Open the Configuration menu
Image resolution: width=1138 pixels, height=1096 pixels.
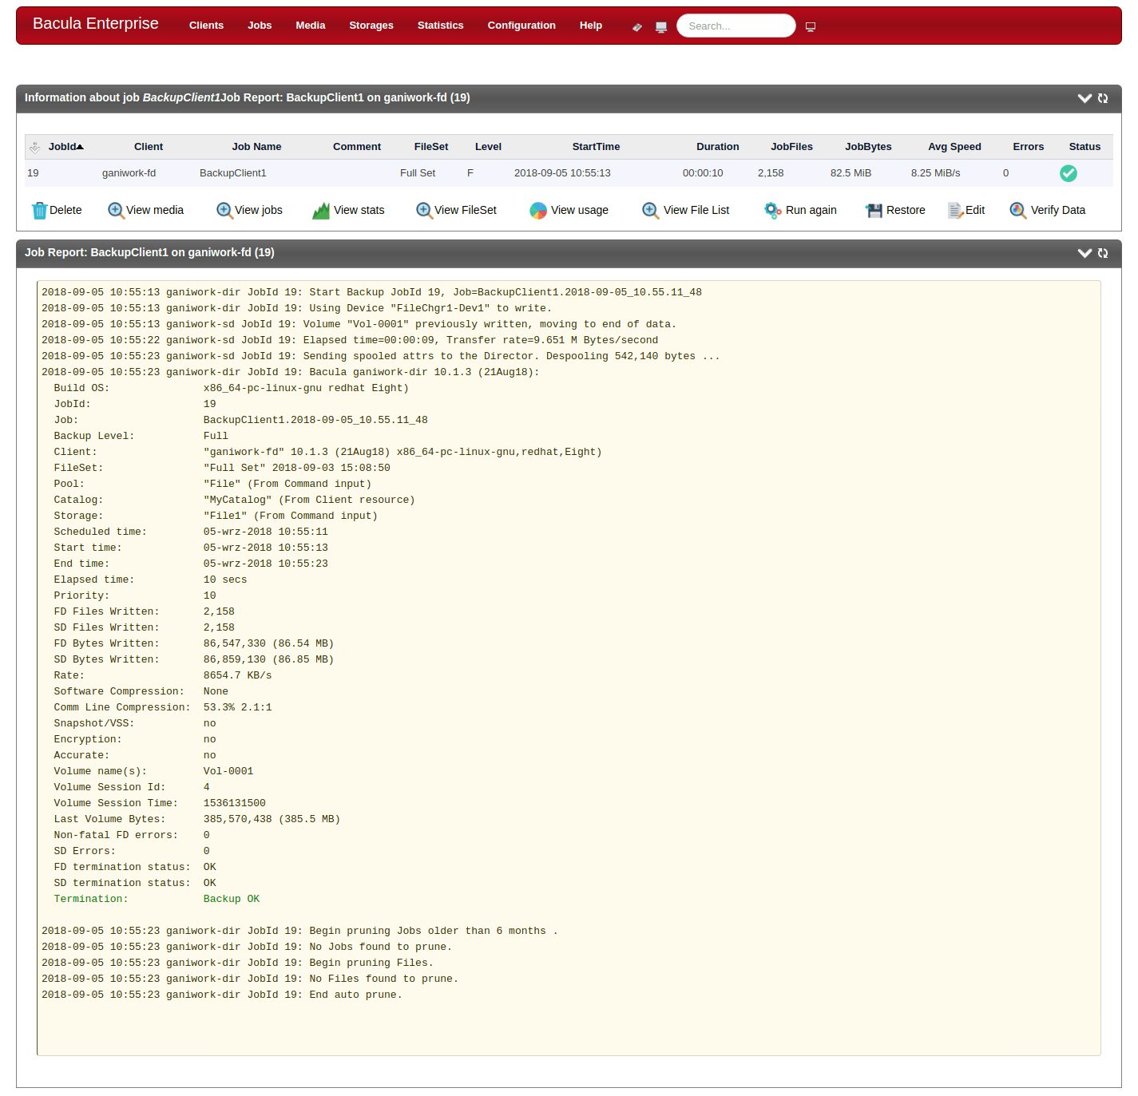point(521,26)
